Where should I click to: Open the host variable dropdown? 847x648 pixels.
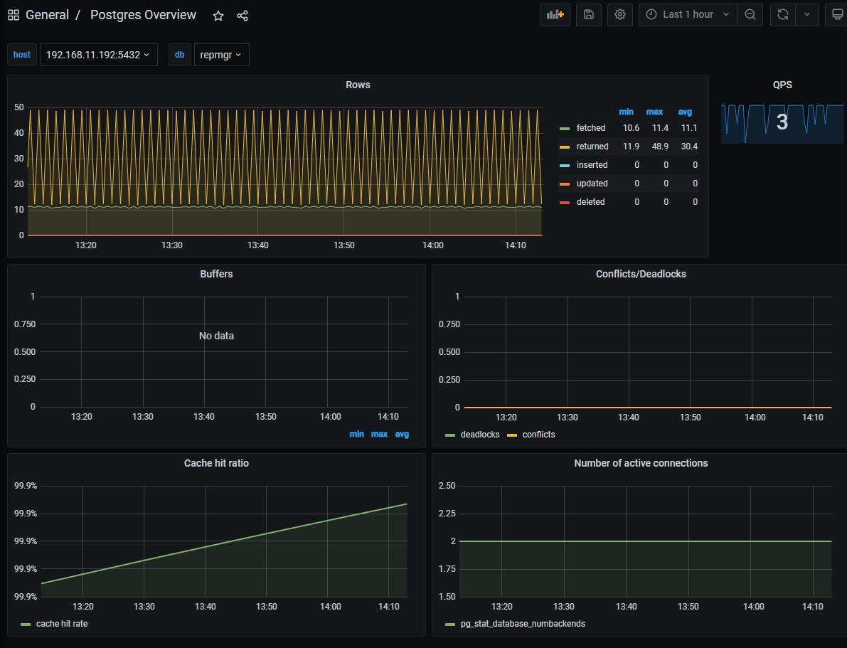click(98, 54)
